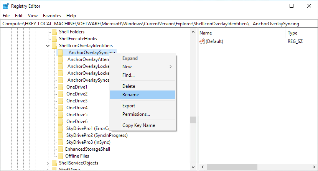Image resolution: width=318 pixels, height=171 pixels.
Task: Select Find... in the context menu
Action: click(142, 75)
